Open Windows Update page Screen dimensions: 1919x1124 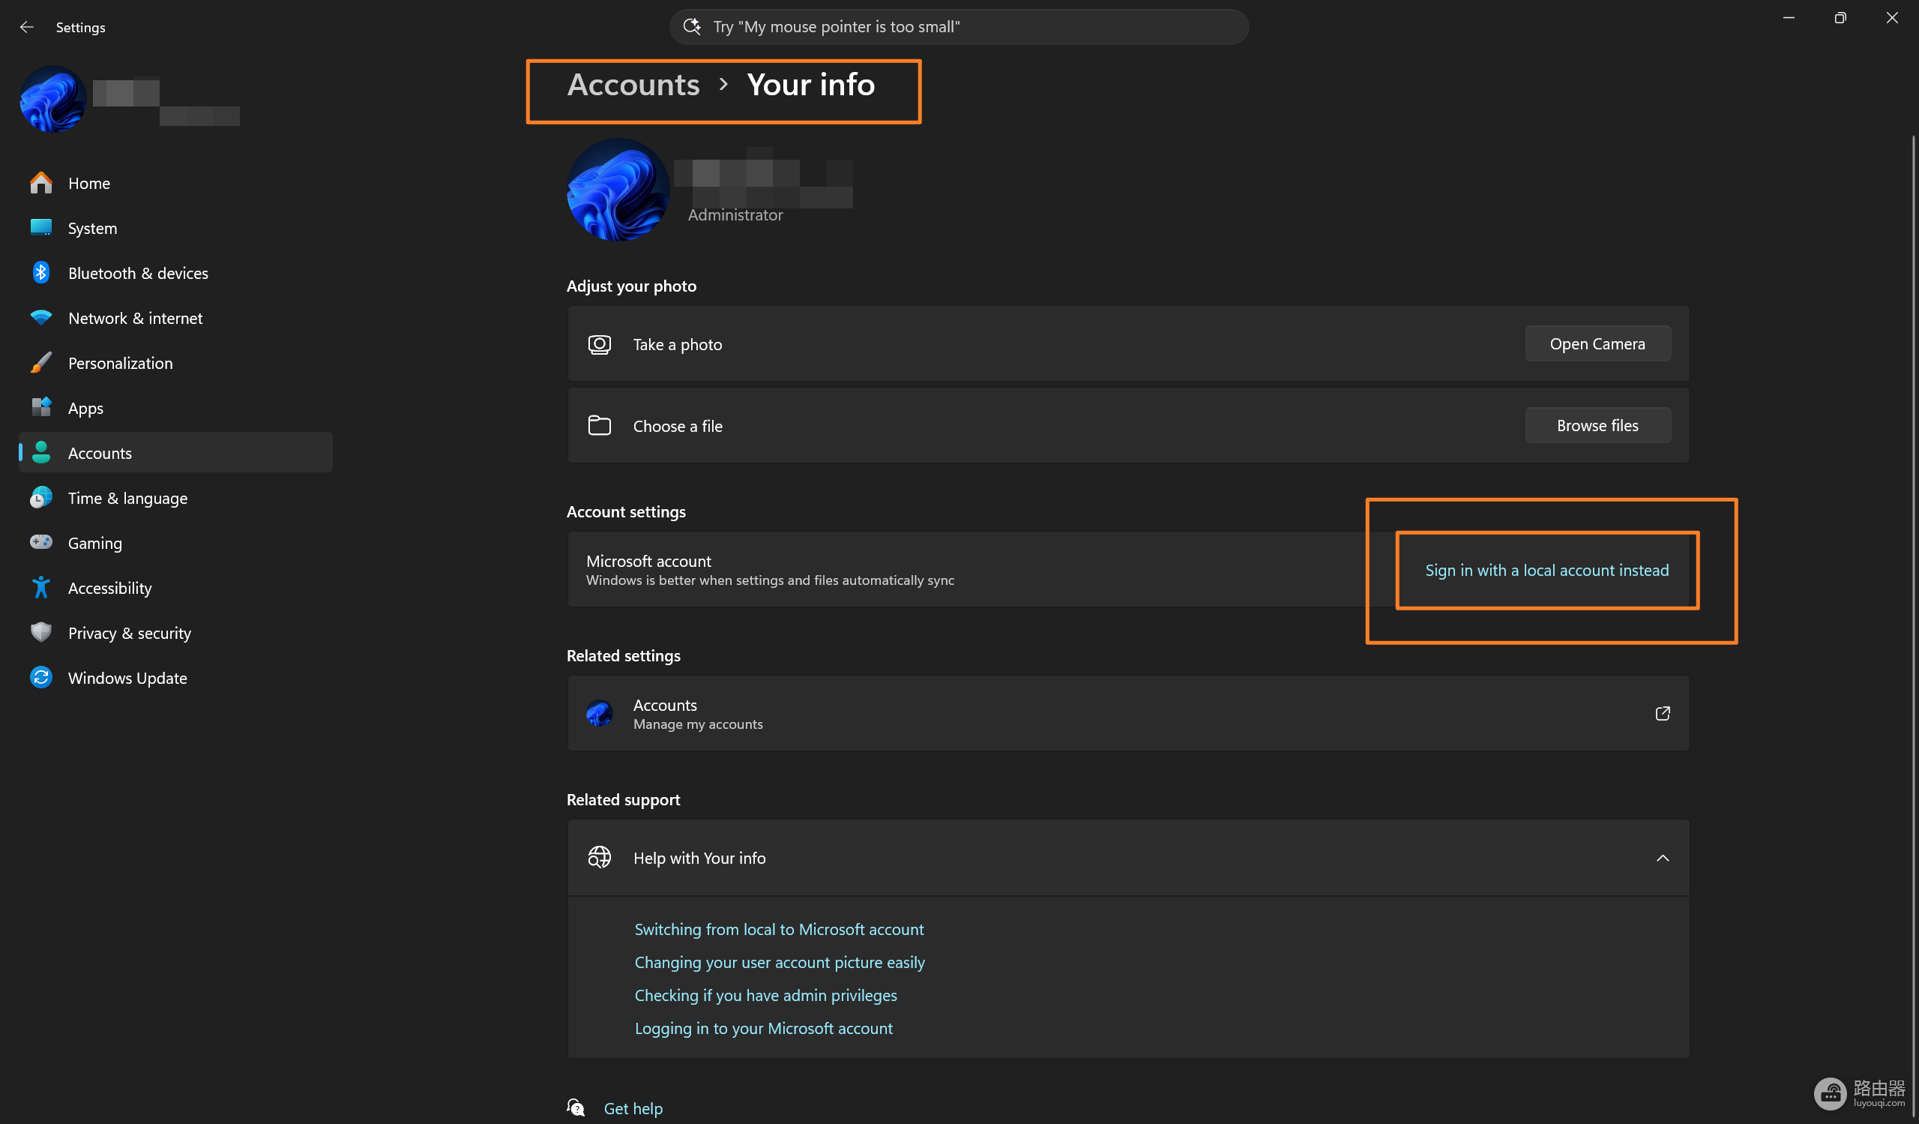(x=176, y=677)
